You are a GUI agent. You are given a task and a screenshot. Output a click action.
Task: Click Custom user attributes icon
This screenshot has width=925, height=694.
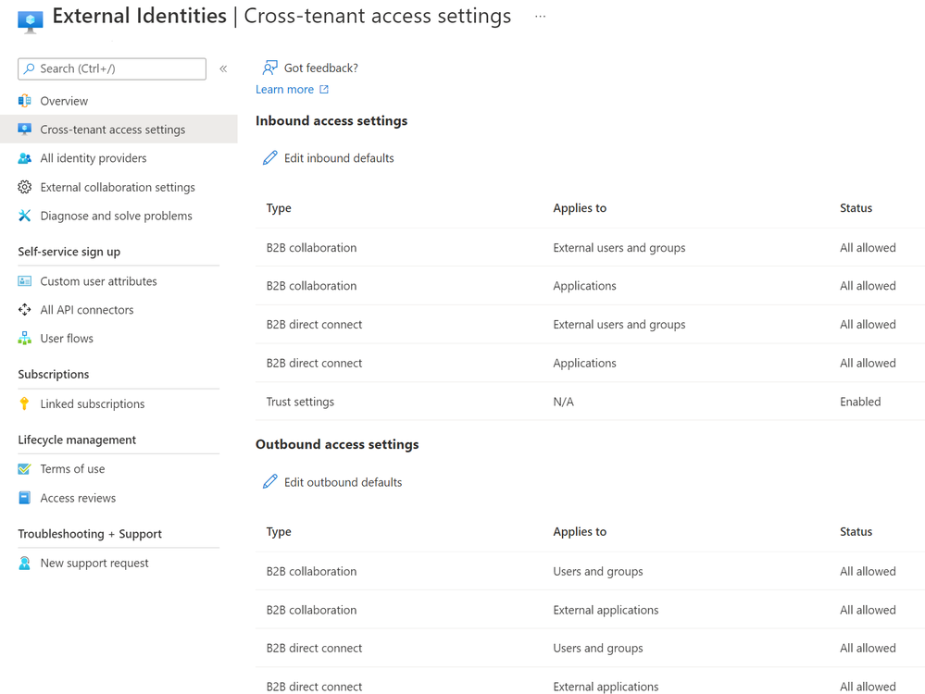coord(25,281)
